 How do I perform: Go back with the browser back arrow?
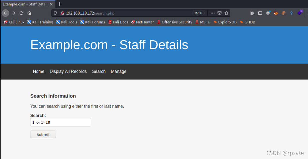[5, 13]
